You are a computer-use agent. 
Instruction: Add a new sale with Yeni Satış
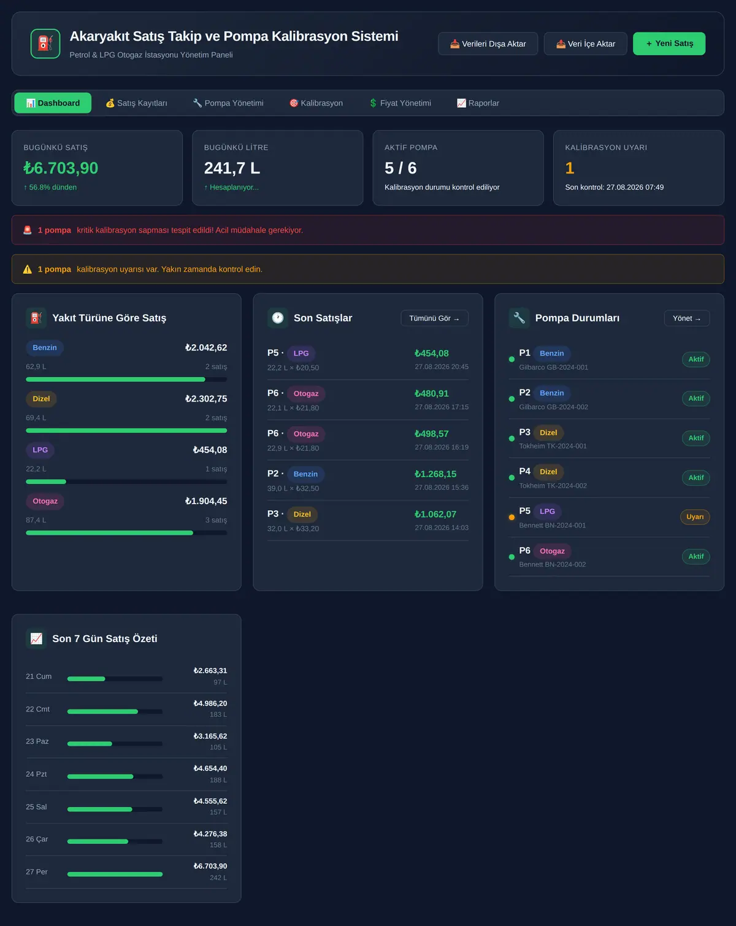pos(669,44)
